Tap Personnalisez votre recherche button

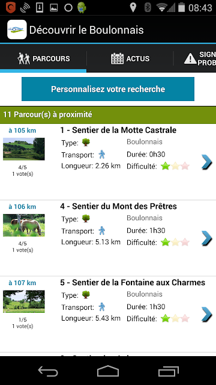(x=108, y=89)
